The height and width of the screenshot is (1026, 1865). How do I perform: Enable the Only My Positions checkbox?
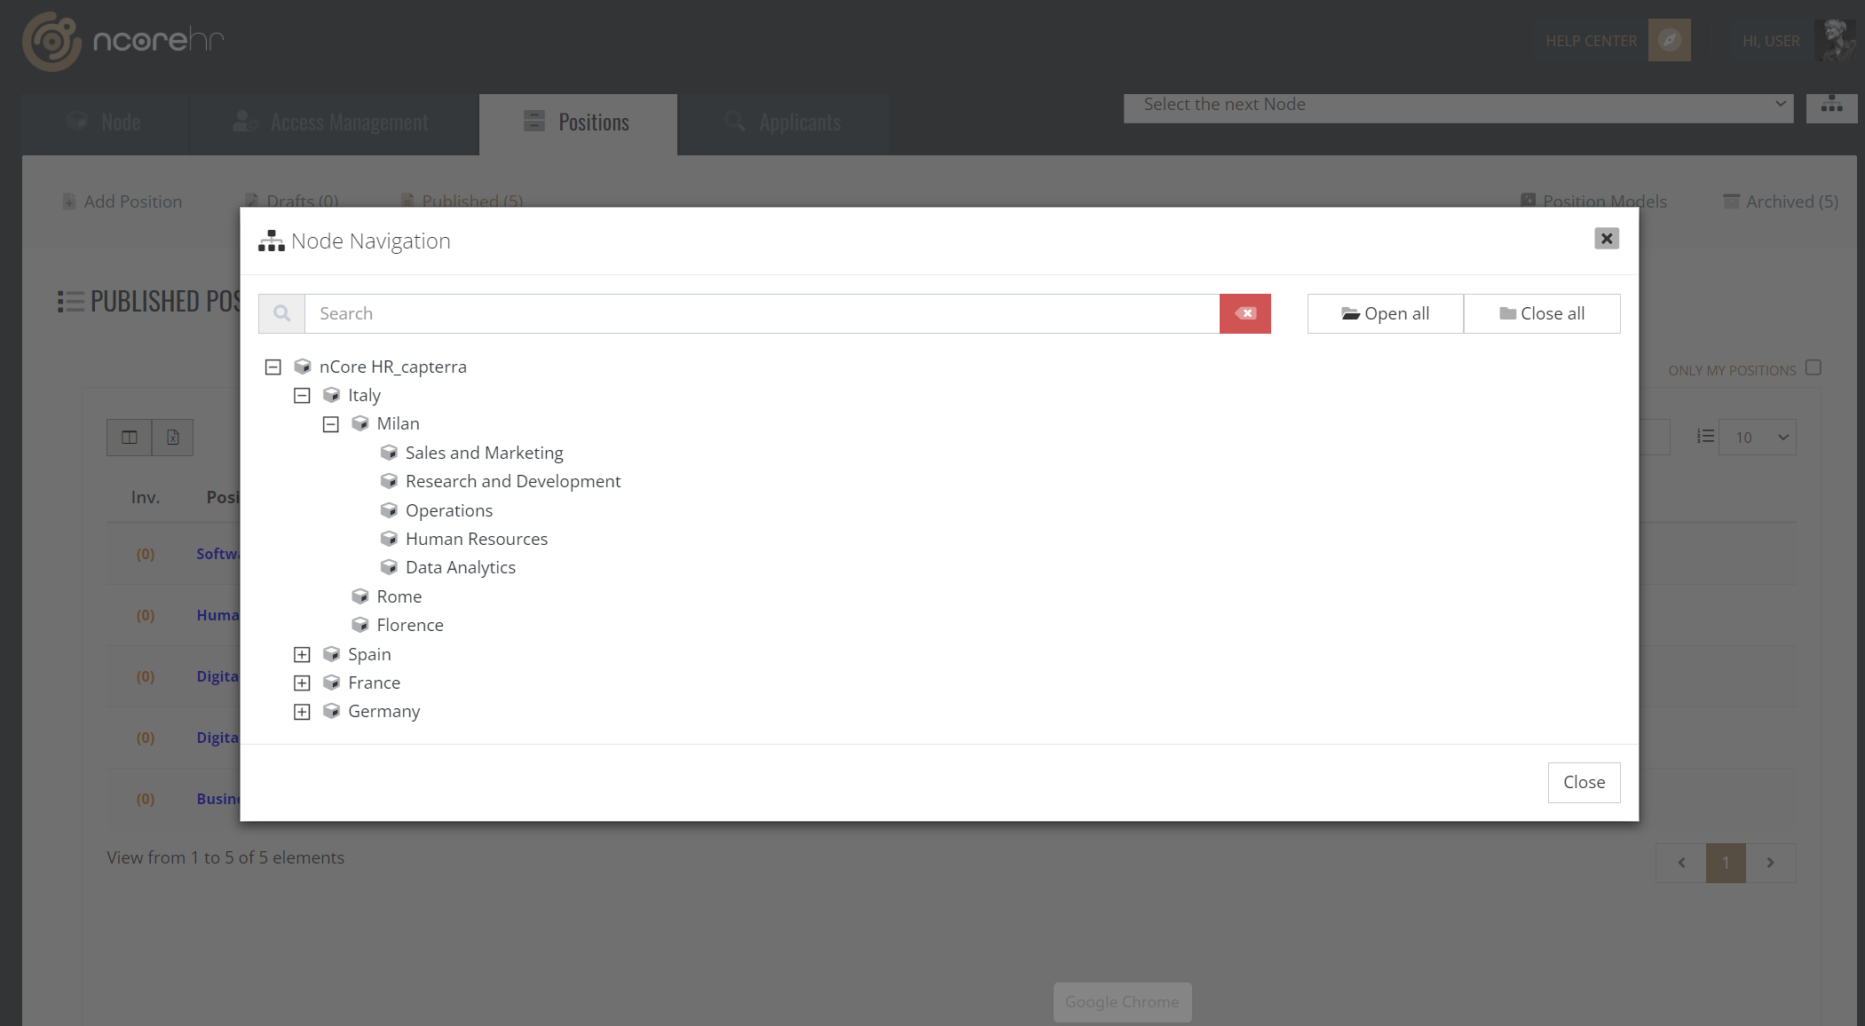[1814, 367]
